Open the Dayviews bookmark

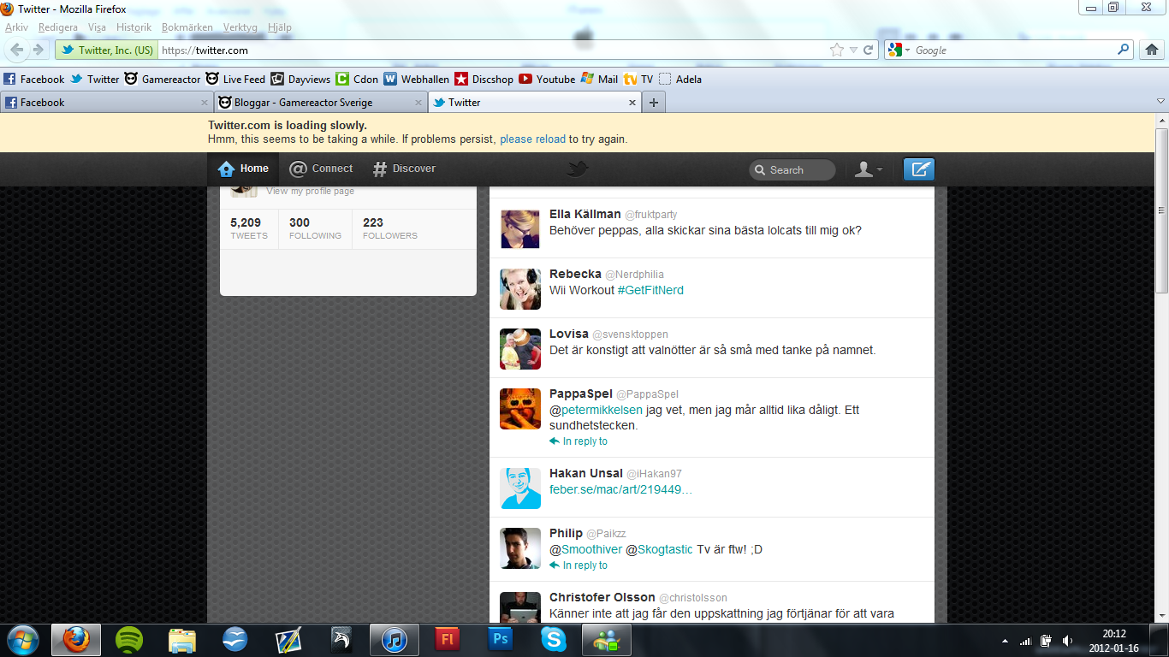pyautogui.click(x=301, y=79)
